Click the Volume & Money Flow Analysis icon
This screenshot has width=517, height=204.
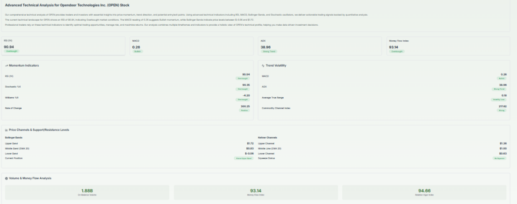pos(7,178)
